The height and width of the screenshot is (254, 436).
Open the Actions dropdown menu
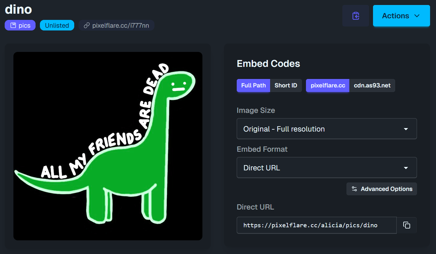(x=401, y=16)
